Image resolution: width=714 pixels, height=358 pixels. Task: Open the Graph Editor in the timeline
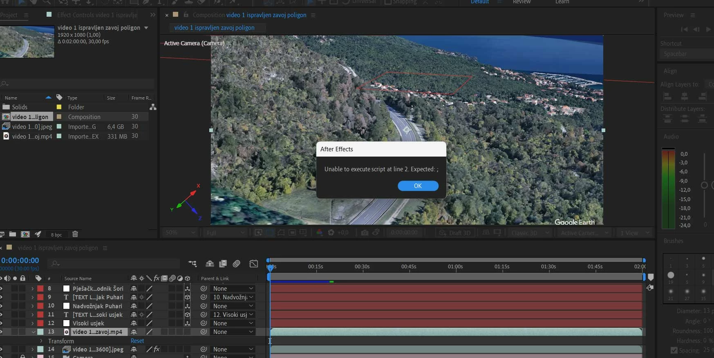tap(254, 263)
